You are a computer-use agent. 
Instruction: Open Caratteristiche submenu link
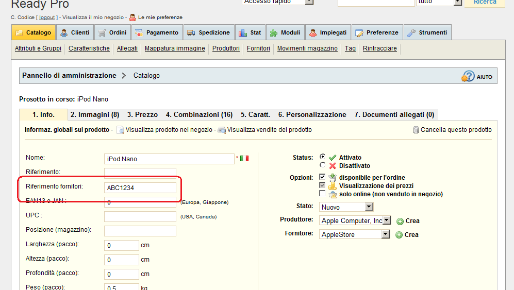point(89,48)
